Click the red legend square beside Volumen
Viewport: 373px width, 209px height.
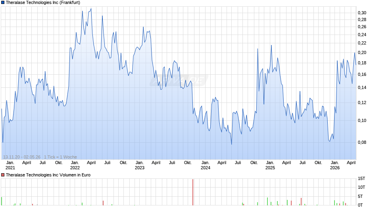3,175
